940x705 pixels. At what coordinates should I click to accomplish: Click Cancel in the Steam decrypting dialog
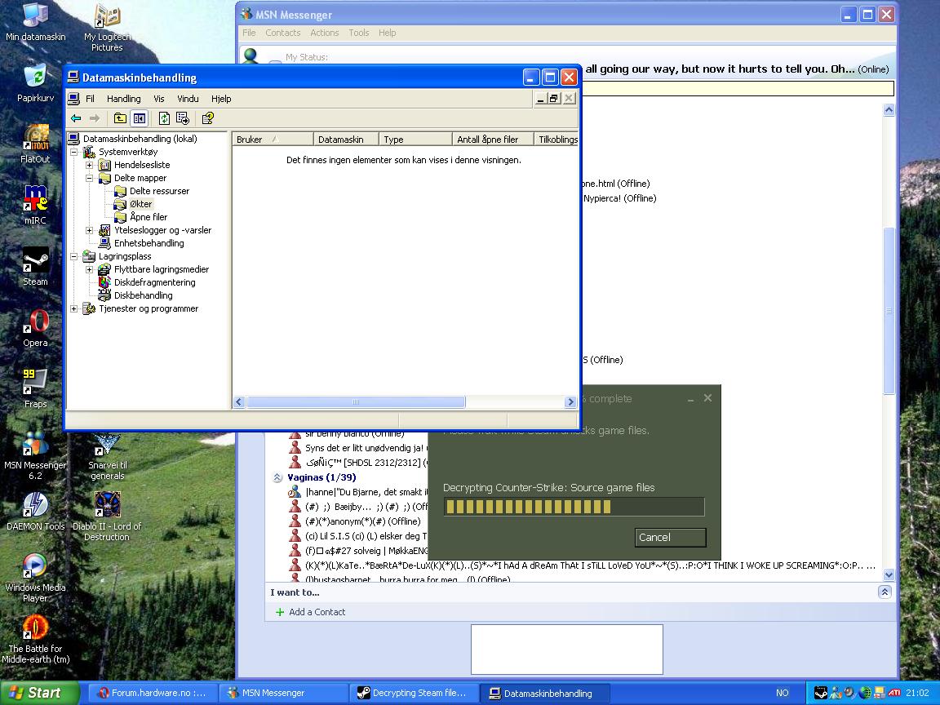[670, 538]
